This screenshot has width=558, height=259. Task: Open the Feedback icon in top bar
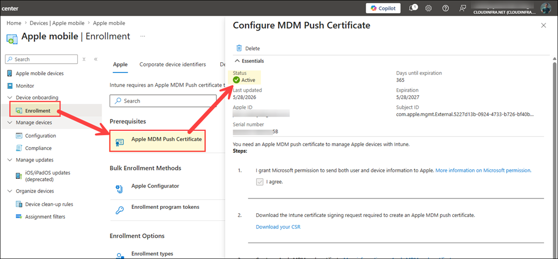(x=462, y=8)
